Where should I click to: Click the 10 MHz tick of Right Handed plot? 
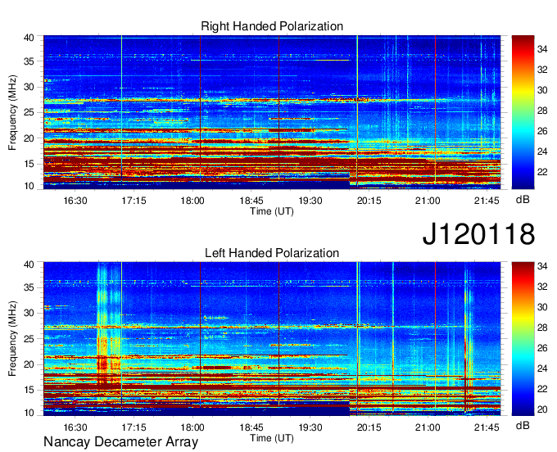click(29, 186)
